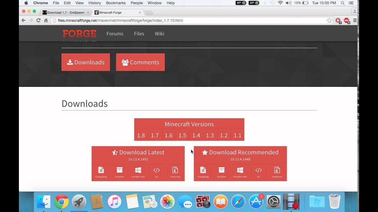This screenshot has height=212, width=378.
Task: Launch iTunes from the Dock
Action: pyautogui.click(x=114, y=202)
